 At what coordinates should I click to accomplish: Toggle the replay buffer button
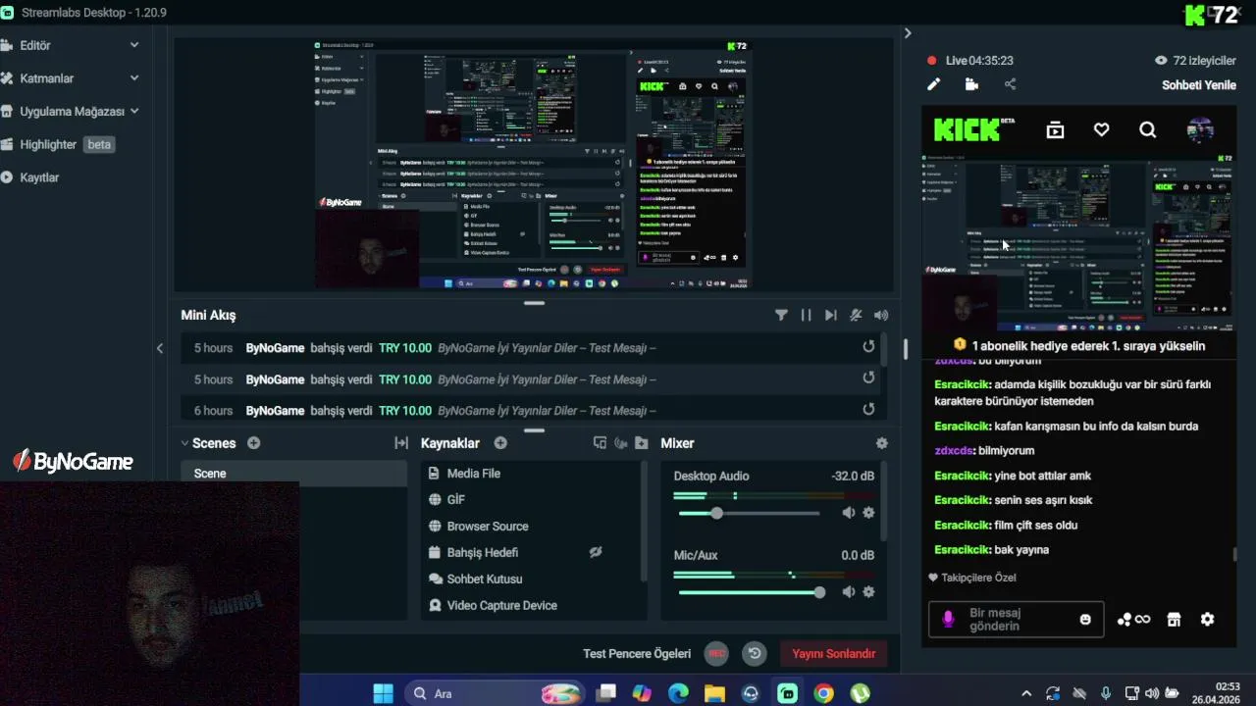(754, 654)
